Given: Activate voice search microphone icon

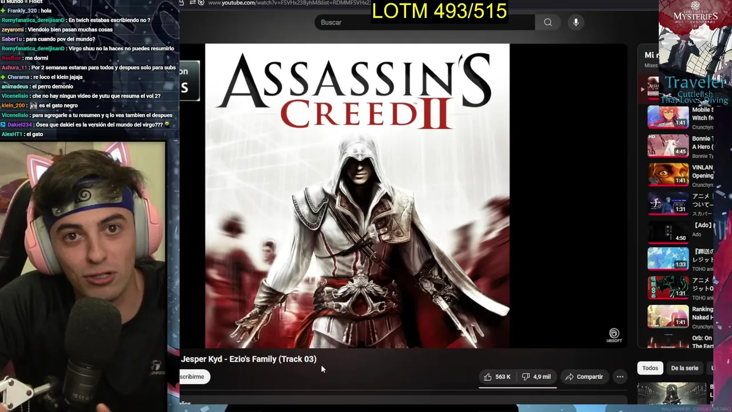Looking at the screenshot, I should tap(576, 22).
